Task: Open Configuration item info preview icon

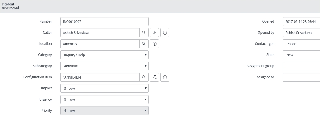Action: click(165, 77)
